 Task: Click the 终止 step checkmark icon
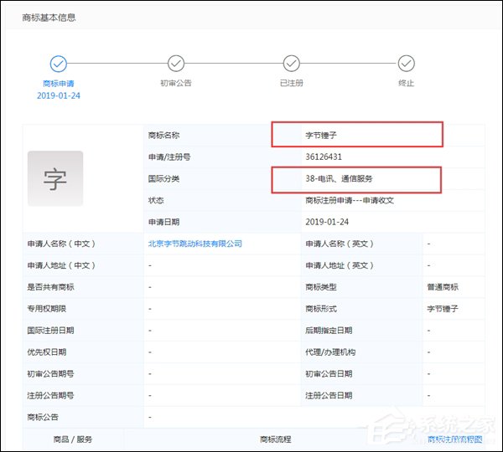coord(407,63)
